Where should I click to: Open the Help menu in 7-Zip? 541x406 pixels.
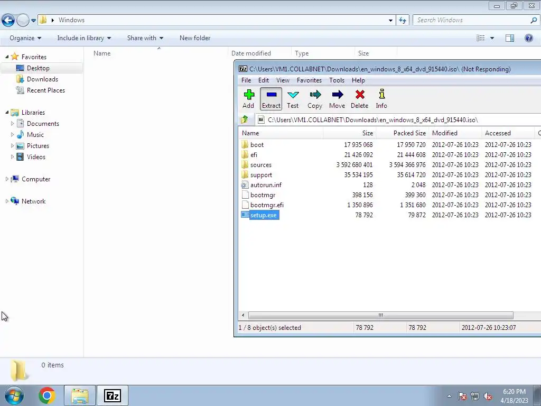[358, 80]
